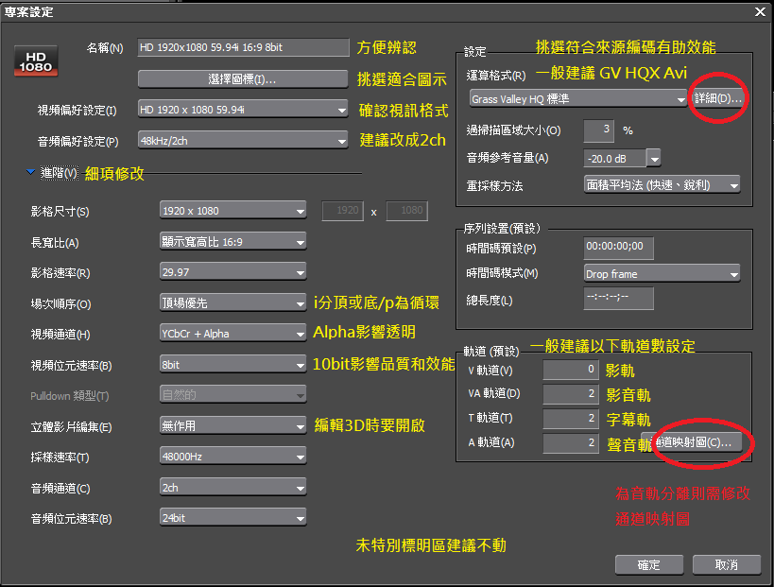Open the Grass Valley HQ codec dropdown
This screenshot has width=774, height=587.
(x=577, y=98)
